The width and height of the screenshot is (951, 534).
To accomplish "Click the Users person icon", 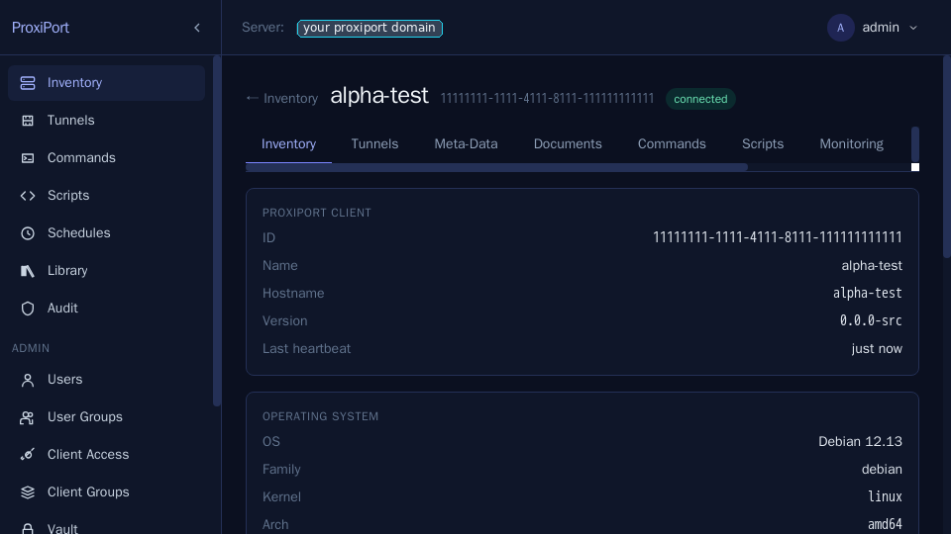I will (x=28, y=380).
